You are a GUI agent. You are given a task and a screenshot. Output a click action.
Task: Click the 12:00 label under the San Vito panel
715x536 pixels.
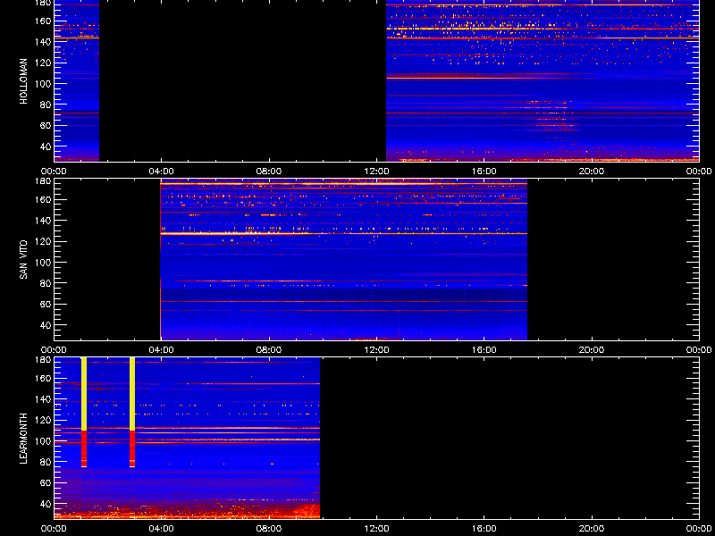point(376,350)
